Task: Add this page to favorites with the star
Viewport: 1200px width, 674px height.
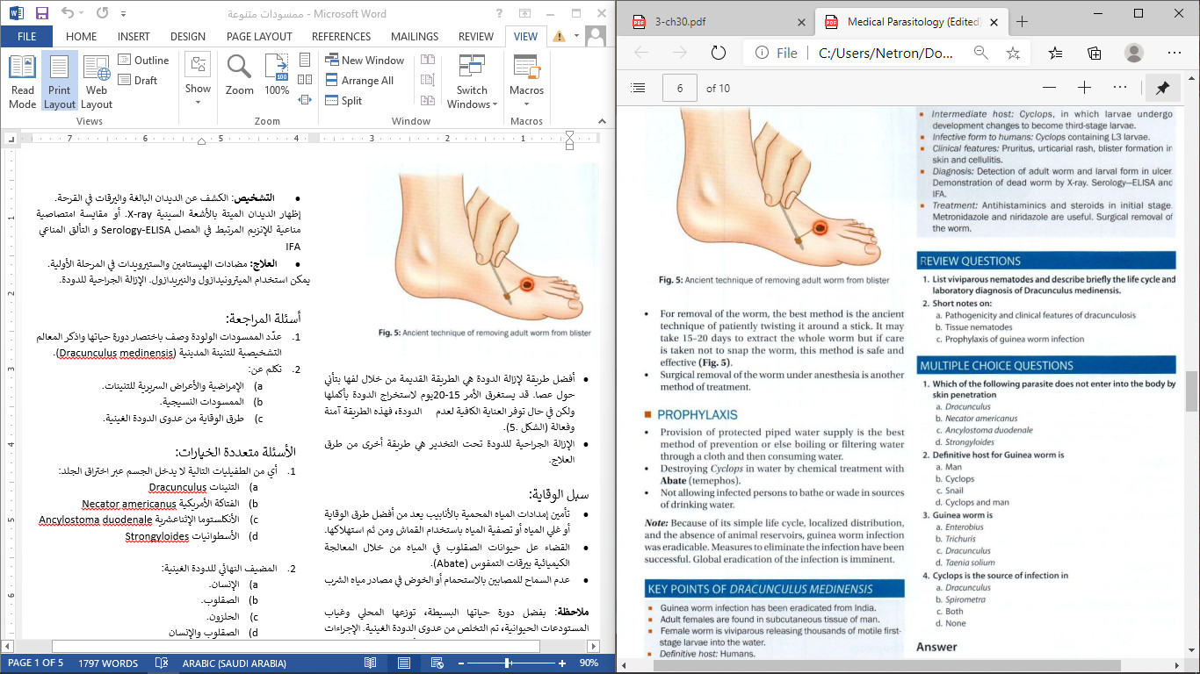Action: pos(1013,53)
